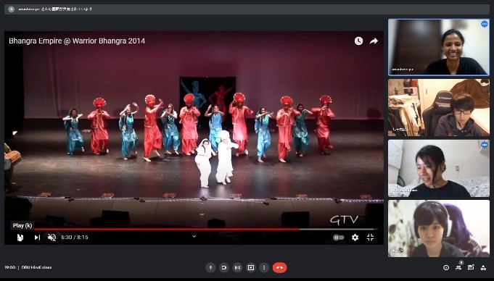Select the bottom participant tile with headphones
494x281 pixels.
pos(439,229)
